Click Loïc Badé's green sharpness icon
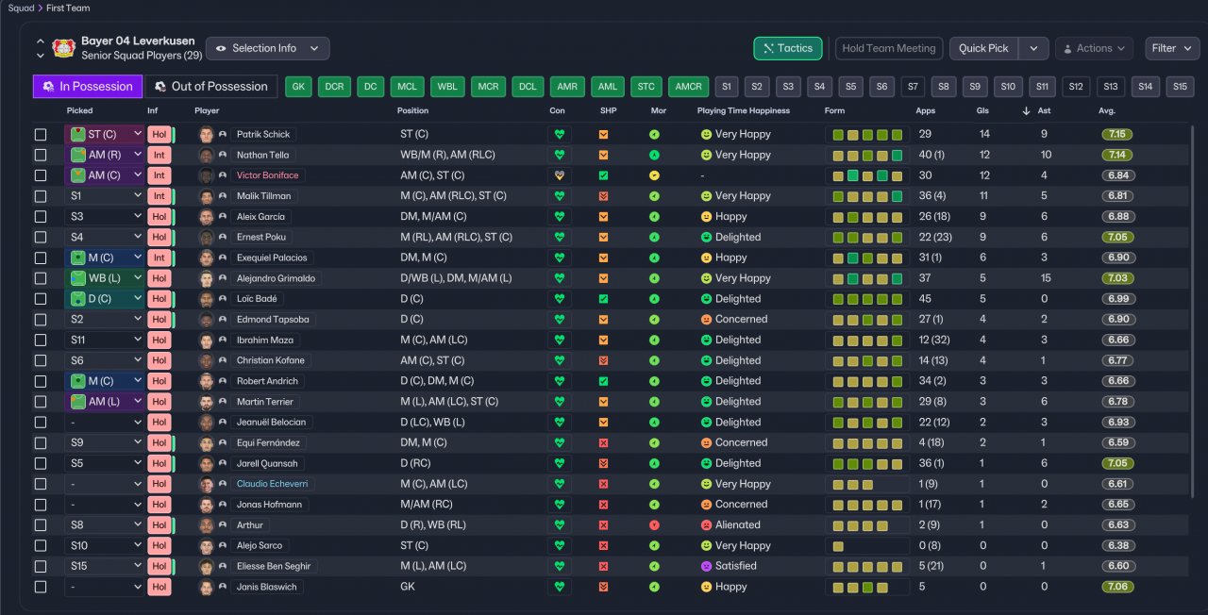The width and height of the screenshot is (1208, 615). click(x=603, y=299)
